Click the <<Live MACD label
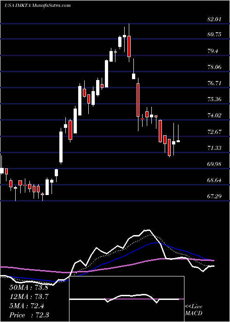The width and height of the screenshot is (230, 322). coord(194,310)
